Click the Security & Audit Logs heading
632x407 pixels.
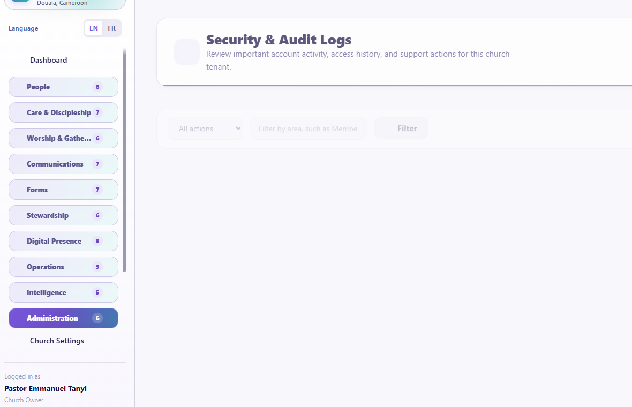pos(279,40)
